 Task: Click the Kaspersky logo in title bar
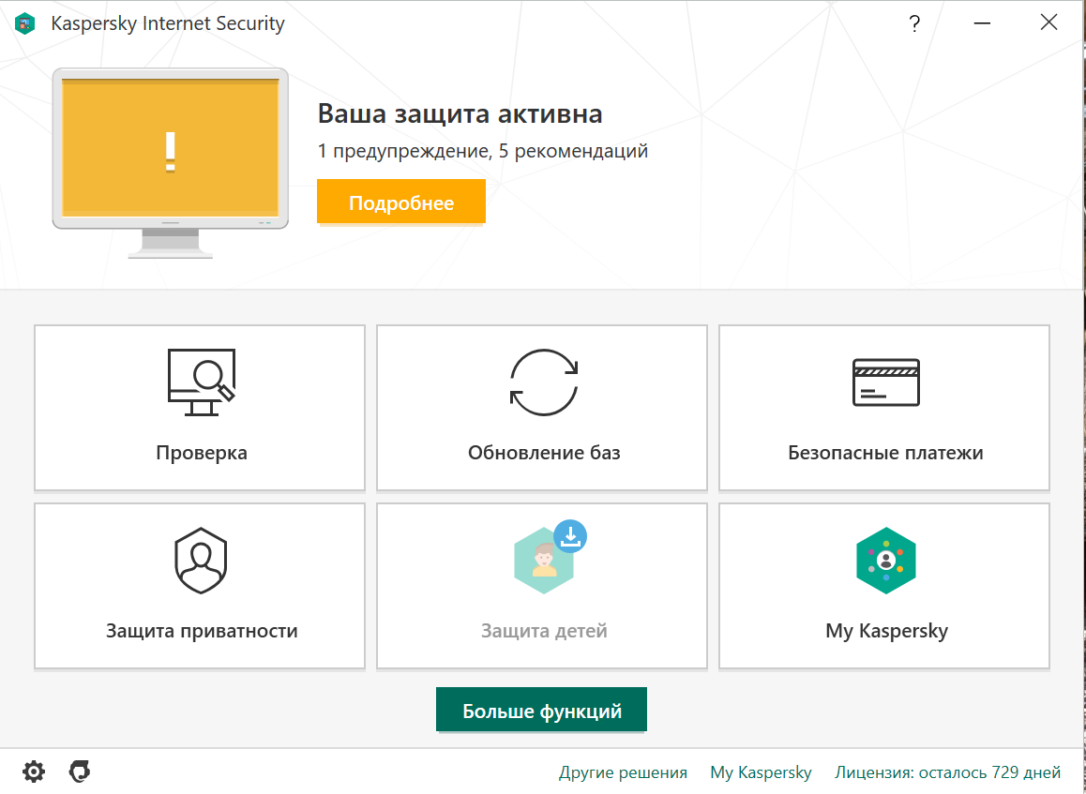click(x=25, y=23)
